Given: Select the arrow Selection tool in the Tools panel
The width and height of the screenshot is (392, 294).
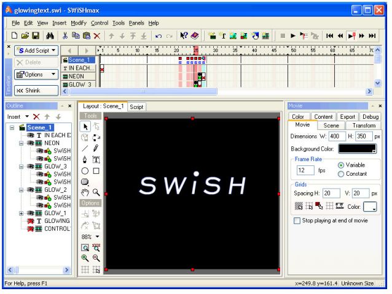Looking at the screenshot, I should point(85,127).
